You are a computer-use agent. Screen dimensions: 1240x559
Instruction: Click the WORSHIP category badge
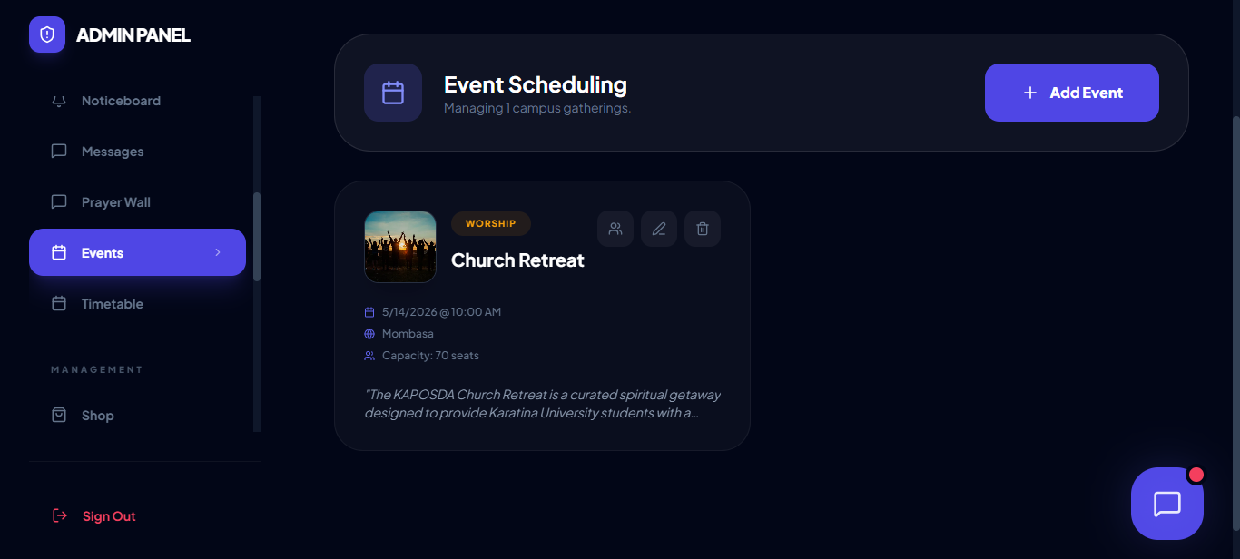tap(490, 223)
